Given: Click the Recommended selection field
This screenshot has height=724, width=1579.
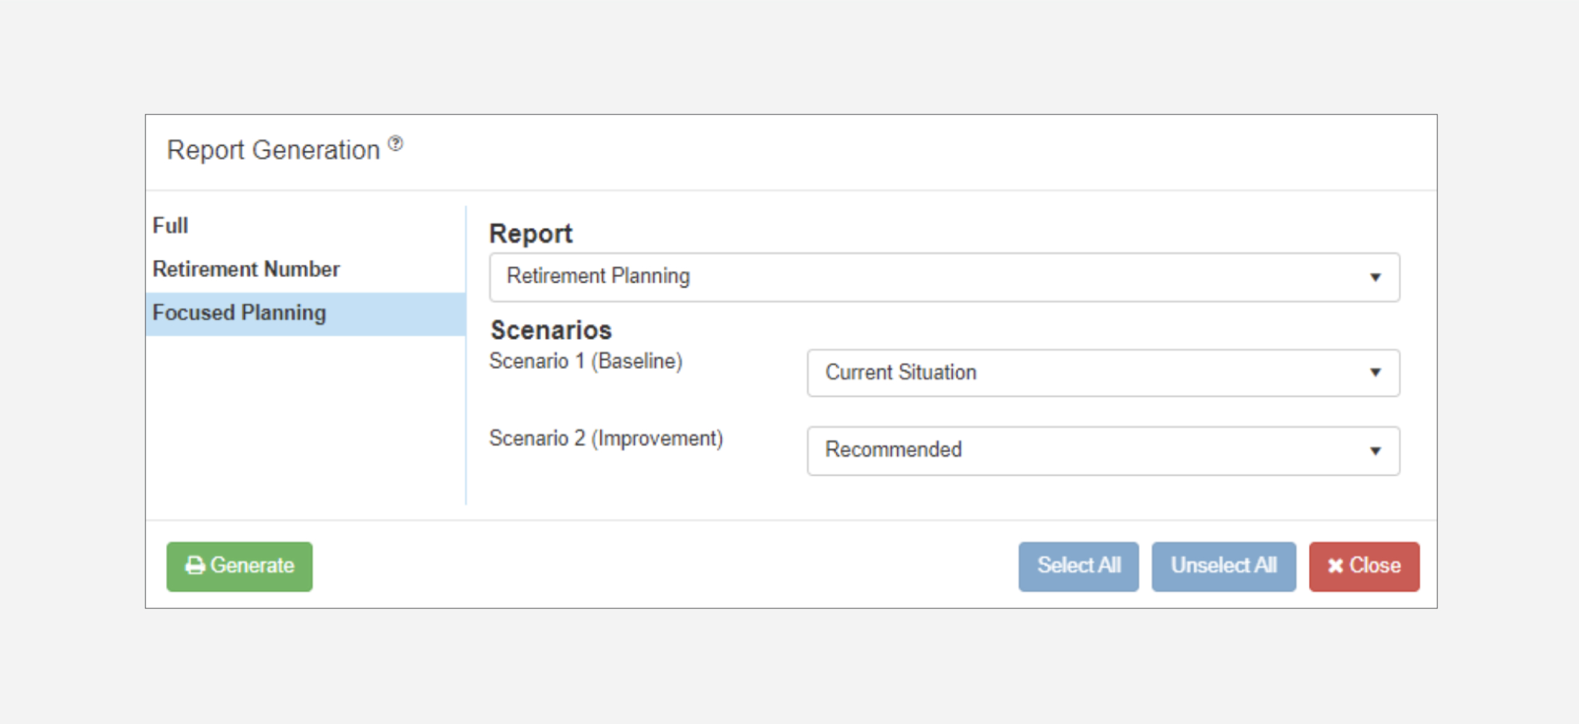Looking at the screenshot, I should coord(893,450).
